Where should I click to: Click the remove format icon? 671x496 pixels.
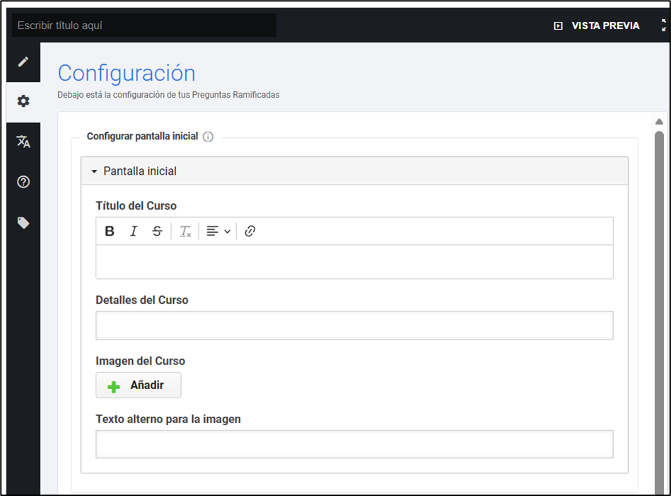point(185,231)
